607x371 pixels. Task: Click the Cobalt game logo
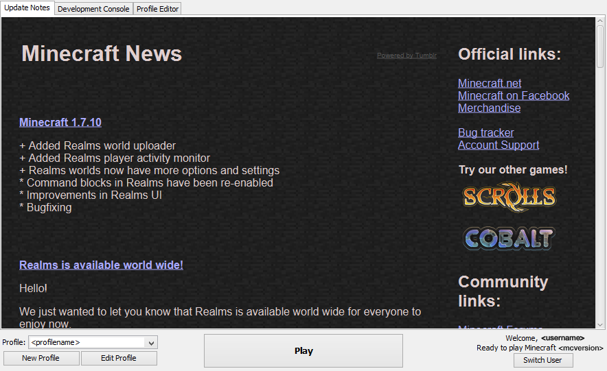(x=509, y=238)
